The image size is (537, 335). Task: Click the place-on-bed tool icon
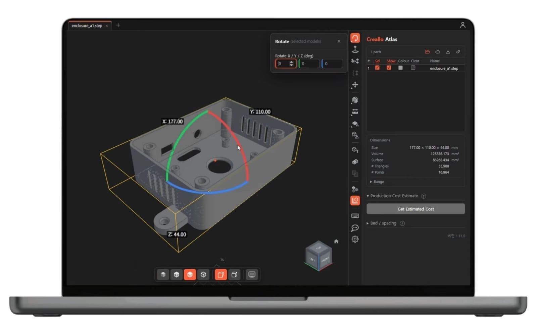tap(355, 50)
